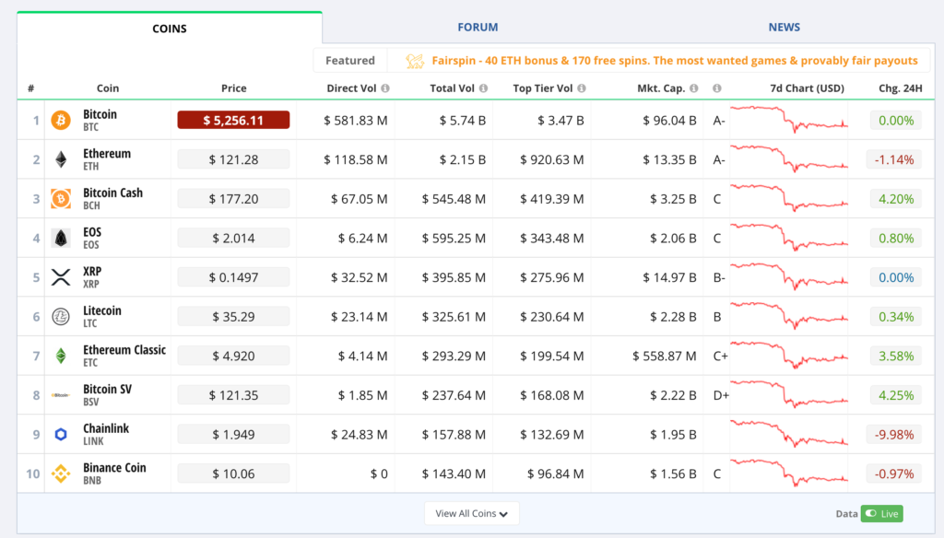Click info icon next to Mkt. Cap.
This screenshot has height=538, width=944.
point(694,88)
